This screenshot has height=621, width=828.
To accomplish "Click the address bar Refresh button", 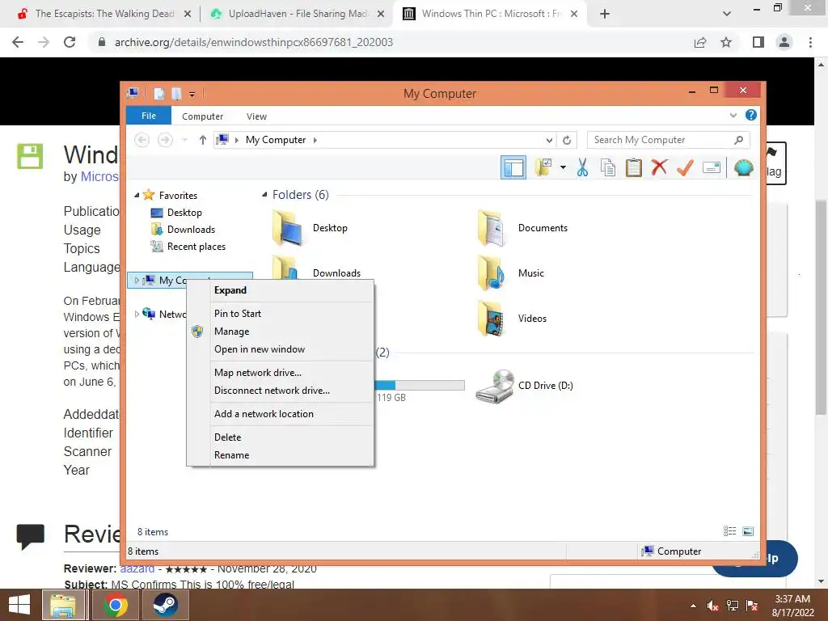I will click(567, 140).
